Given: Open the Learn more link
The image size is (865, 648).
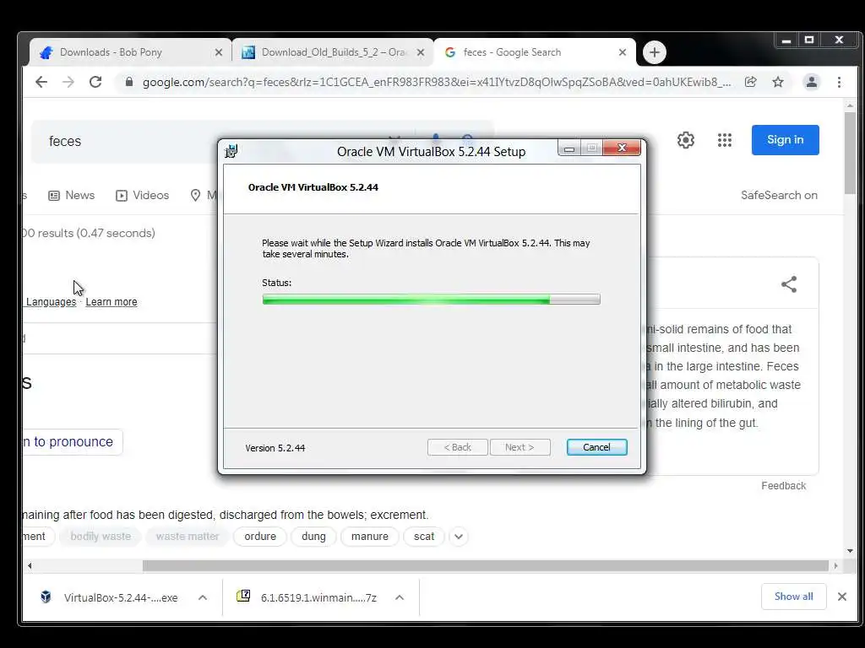Looking at the screenshot, I should [x=112, y=302].
